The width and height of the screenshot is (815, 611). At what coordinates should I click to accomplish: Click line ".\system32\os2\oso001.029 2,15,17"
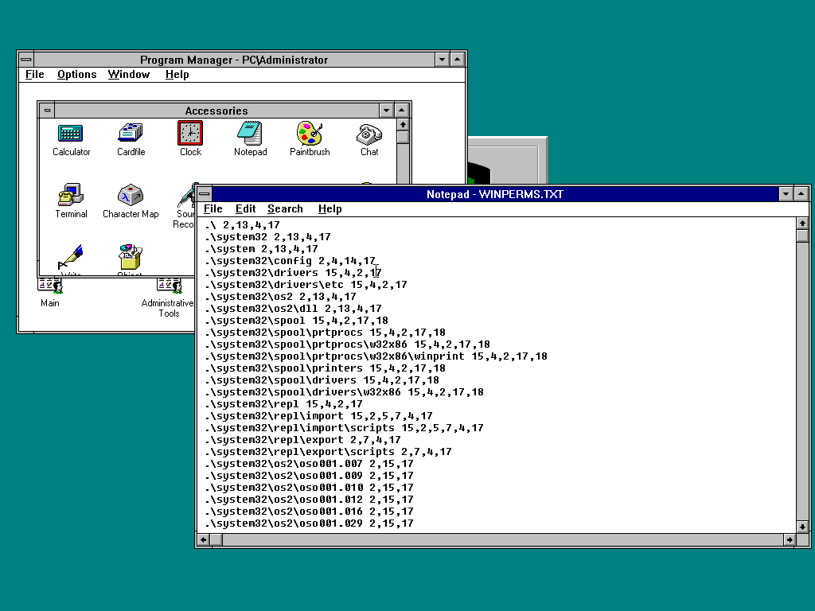[x=309, y=523]
